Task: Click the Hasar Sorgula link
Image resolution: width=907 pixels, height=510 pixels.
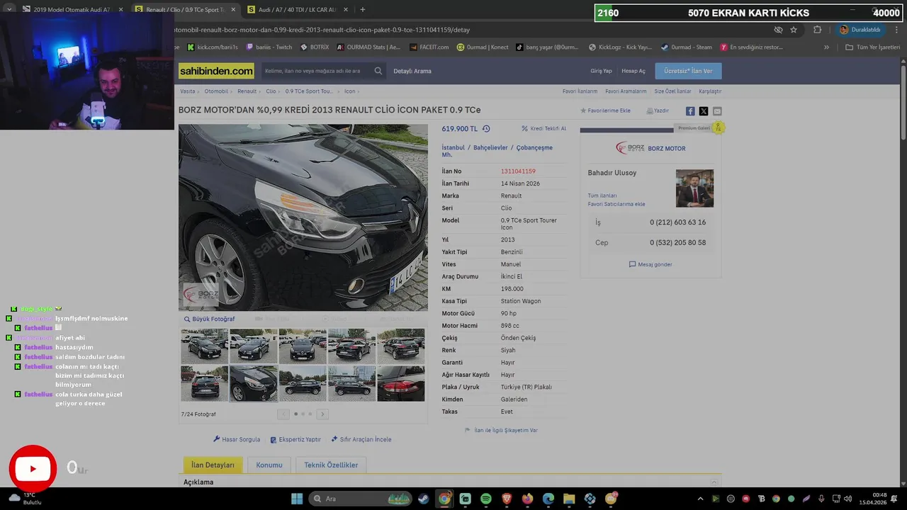Action: (237, 439)
